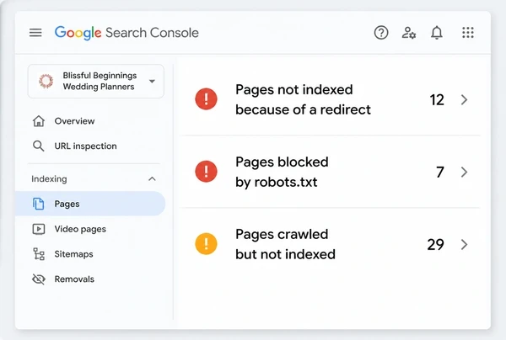The height and width of the screenshot is (340, 506).
Task: Expand blocked by robots.txt row chevron
Action: pos(464,172)
